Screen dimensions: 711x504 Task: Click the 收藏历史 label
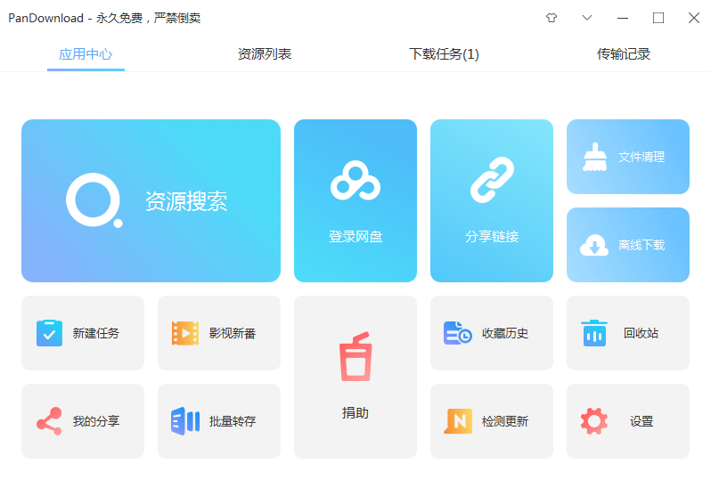coord(505,333)
